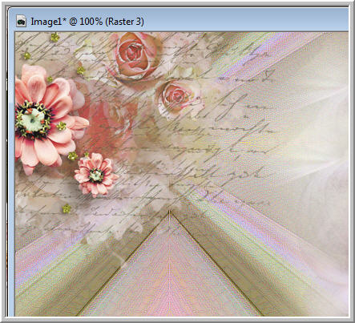Viewport: 355px width, 323px height.
Task: Click the apex of the triangle shape
Action: pos(169,212)
